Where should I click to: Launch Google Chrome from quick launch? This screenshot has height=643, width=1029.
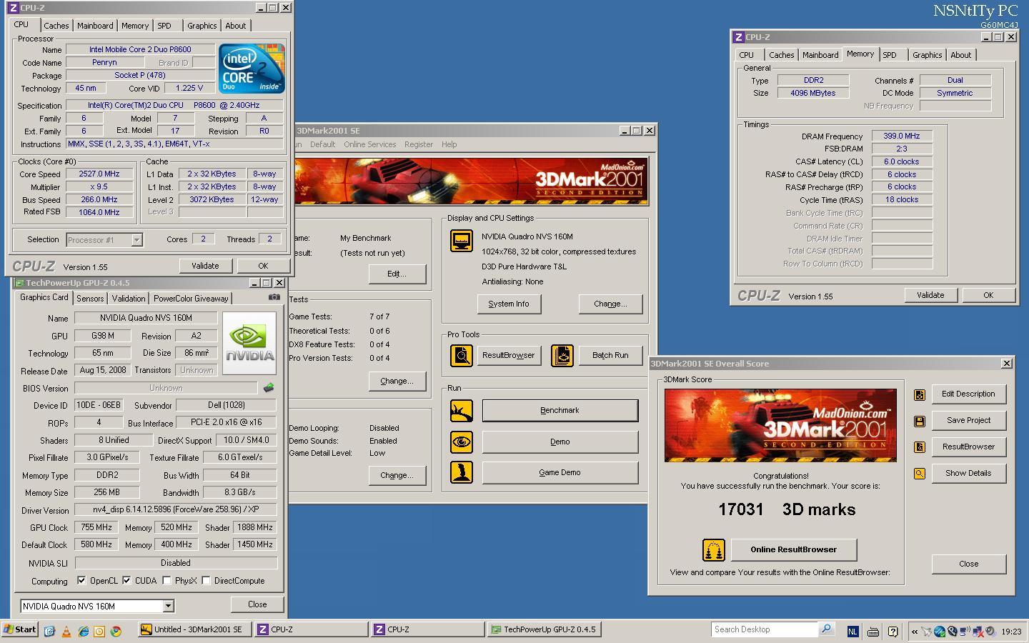click(116, 631)
